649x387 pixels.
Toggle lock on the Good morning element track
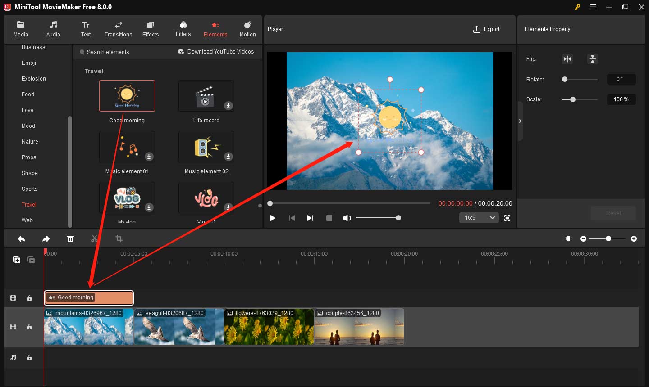click(x=29, y=298)
